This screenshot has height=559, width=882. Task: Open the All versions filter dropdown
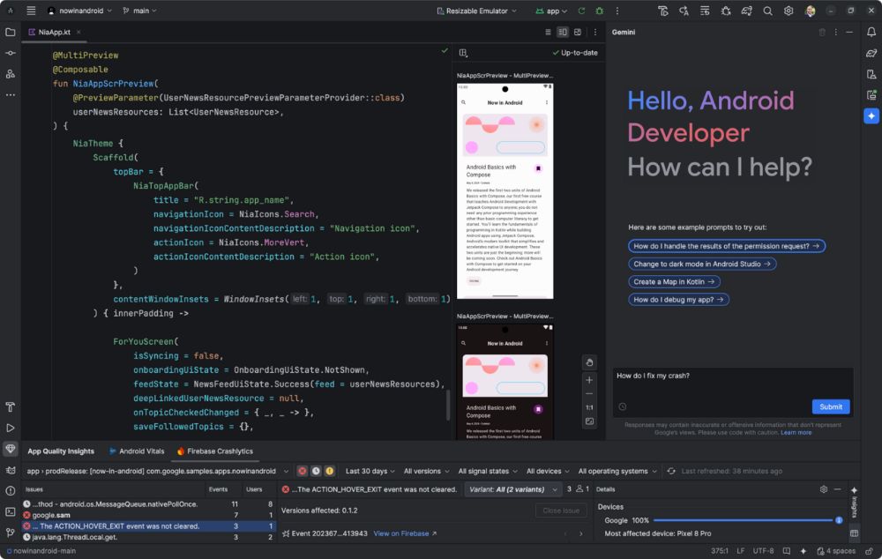(426, 471)
